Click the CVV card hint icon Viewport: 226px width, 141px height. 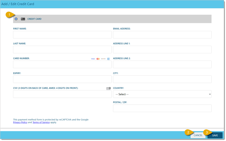108,88
